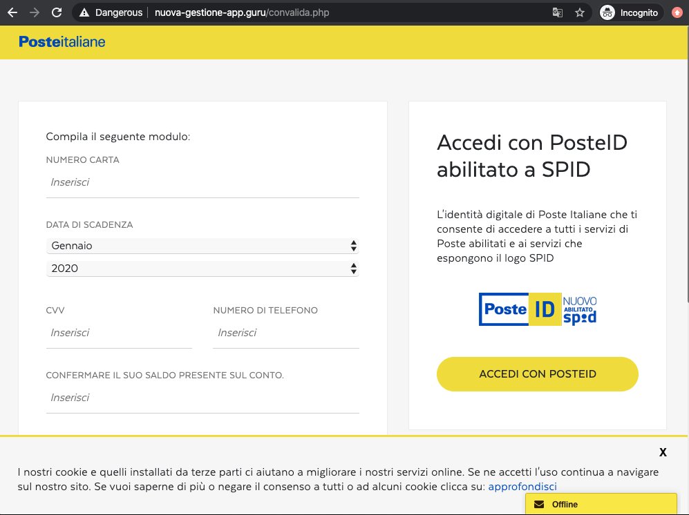Focus the CVV input field
Screen dimensions: 689x515
[119, 333]
